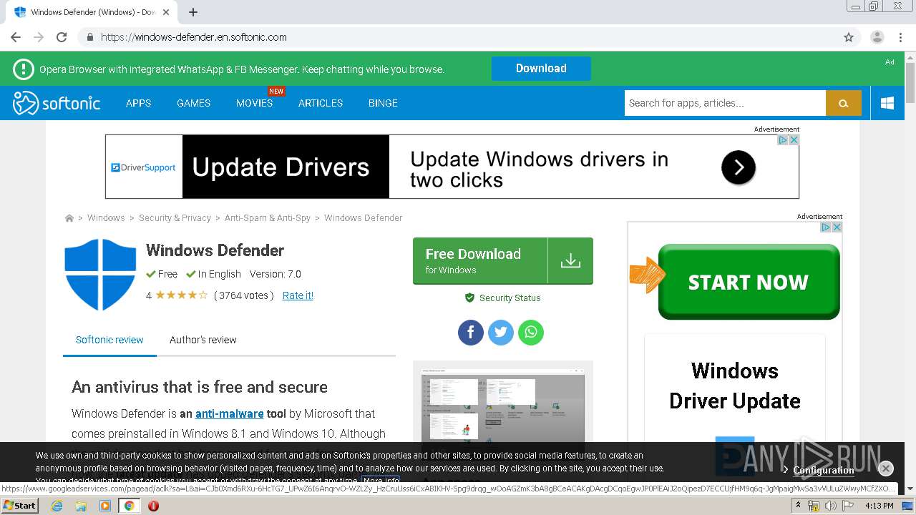Open the ARTICLES menu

[x=321, y=103]
